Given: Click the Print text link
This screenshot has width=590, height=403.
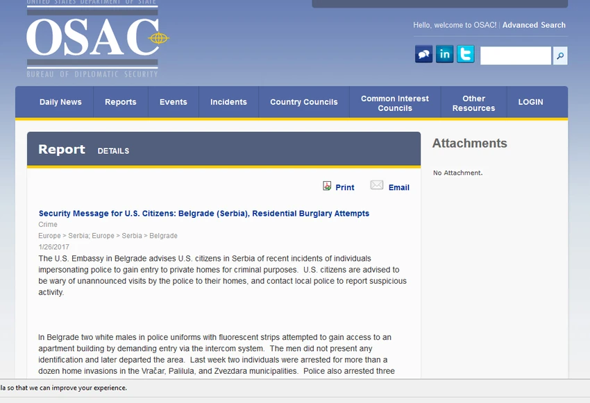Looking at the screenshot, I should (x=345, y=187).
